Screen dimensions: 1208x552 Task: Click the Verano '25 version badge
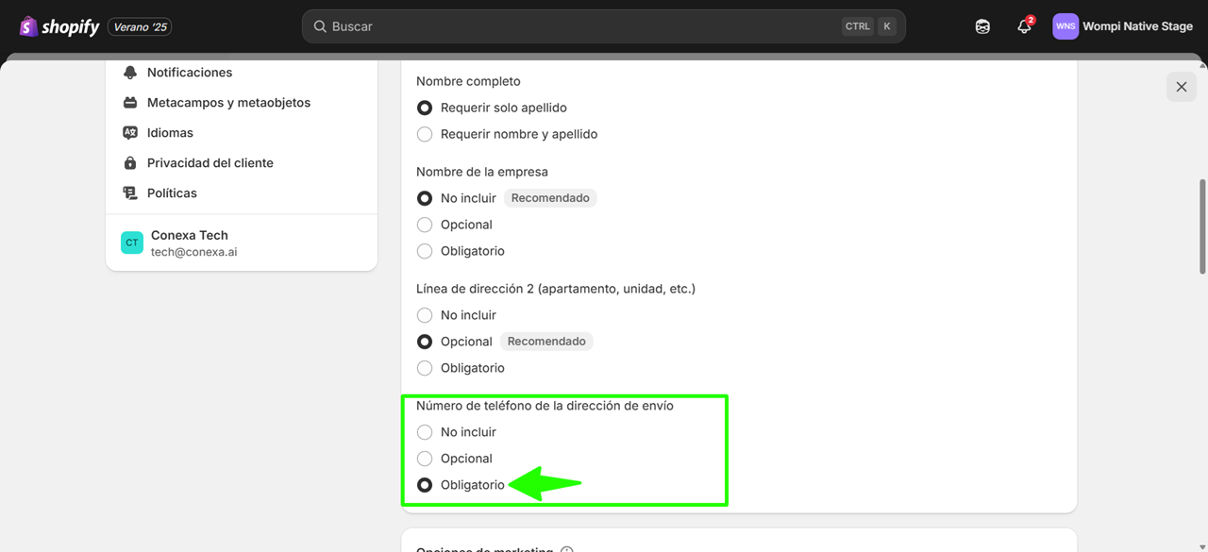click(140, 26)
